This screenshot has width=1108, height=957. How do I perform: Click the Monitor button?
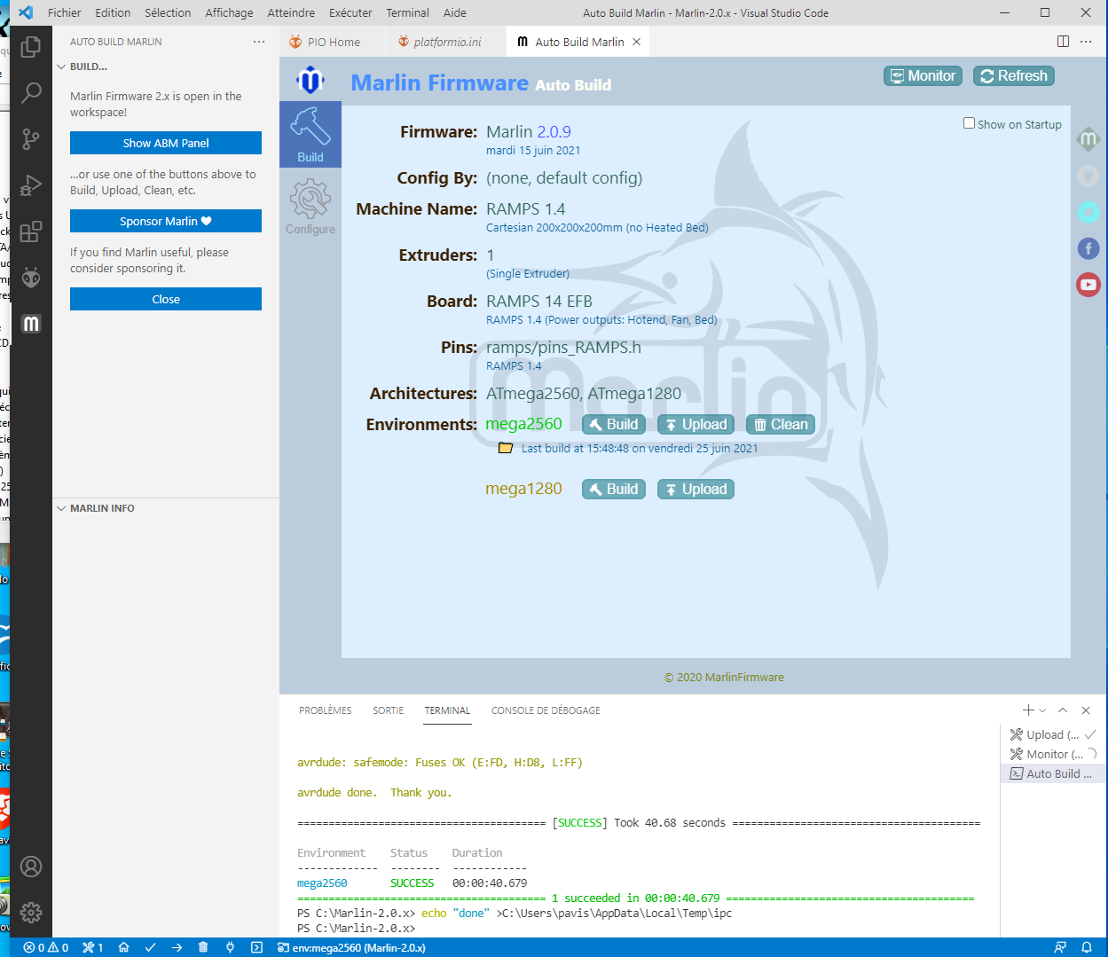(x=923, y=76)
